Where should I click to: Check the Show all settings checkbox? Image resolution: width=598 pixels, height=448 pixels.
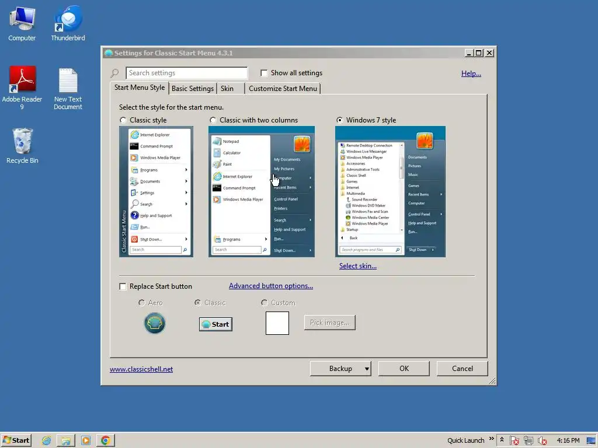[x=264, y=73]
